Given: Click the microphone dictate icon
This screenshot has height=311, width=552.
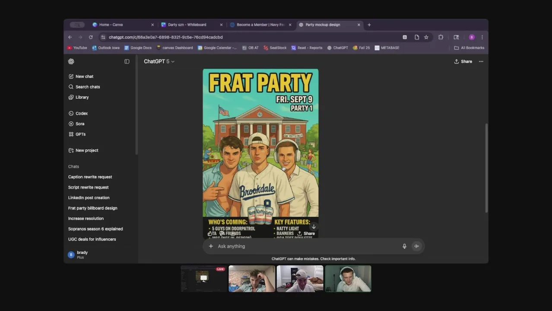Looking at the screenshot, I should pyautogui.click(x=404, y=246).
